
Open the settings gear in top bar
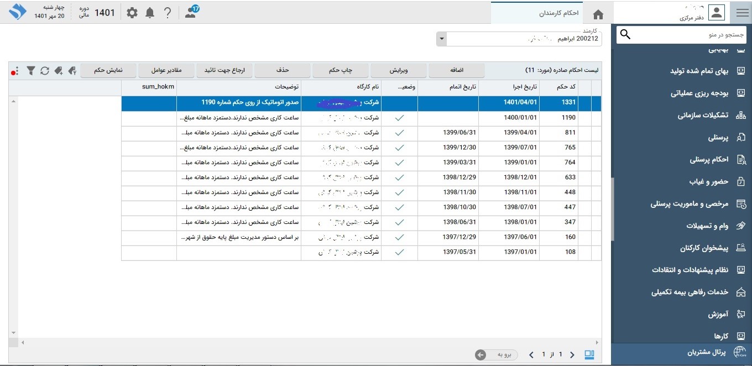pyautogui.click(x=132, y=13)
